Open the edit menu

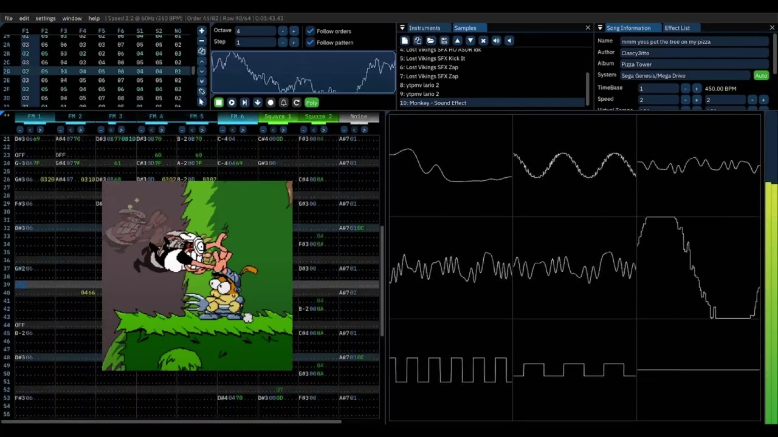[24, 18]
